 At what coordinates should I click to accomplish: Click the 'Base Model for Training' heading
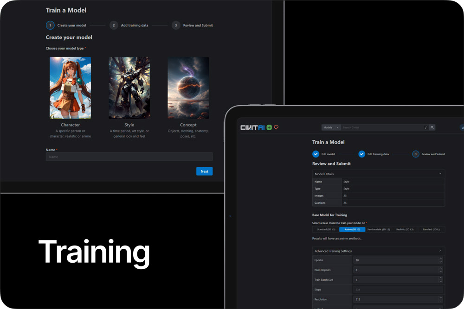point(329,215)
